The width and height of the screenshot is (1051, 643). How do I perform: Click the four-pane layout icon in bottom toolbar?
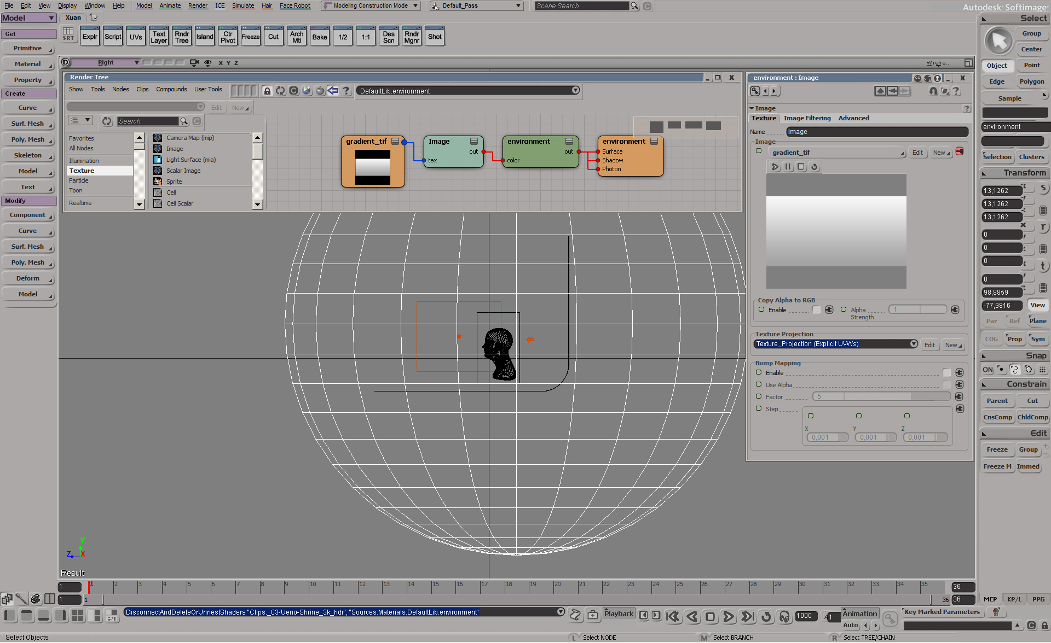78,615
